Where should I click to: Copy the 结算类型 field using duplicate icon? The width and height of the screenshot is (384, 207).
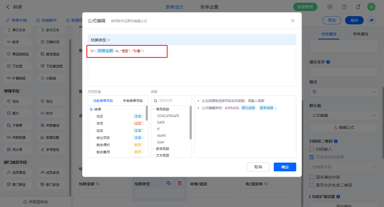(169, 183)
